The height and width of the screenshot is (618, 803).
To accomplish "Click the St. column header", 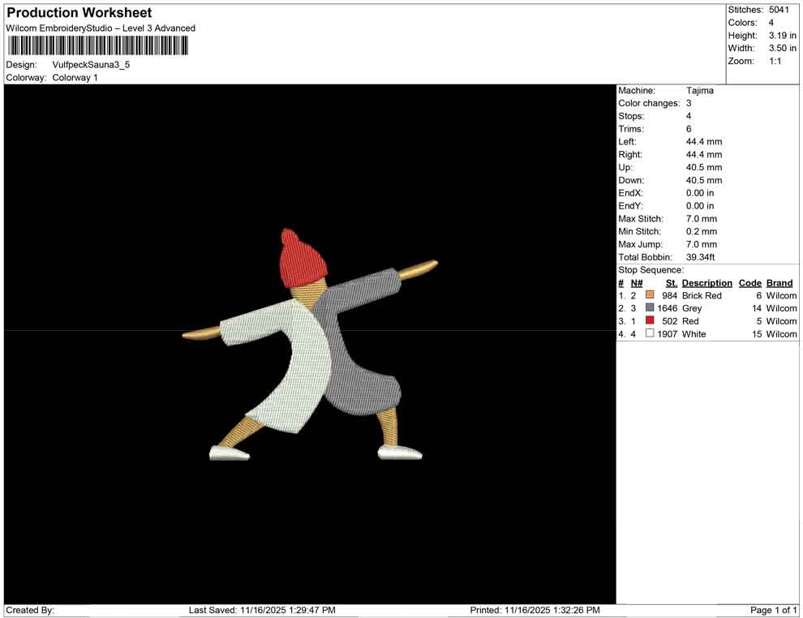I will tap(671, 283).
